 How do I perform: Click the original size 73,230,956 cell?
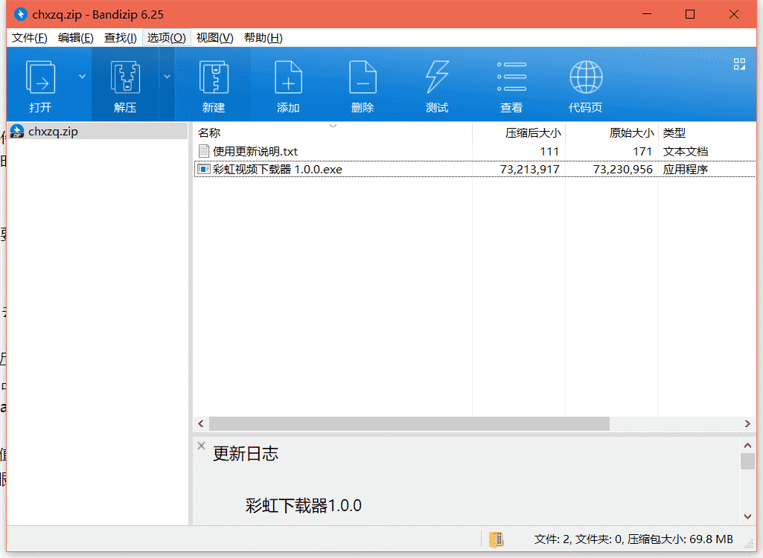(622, 170)
